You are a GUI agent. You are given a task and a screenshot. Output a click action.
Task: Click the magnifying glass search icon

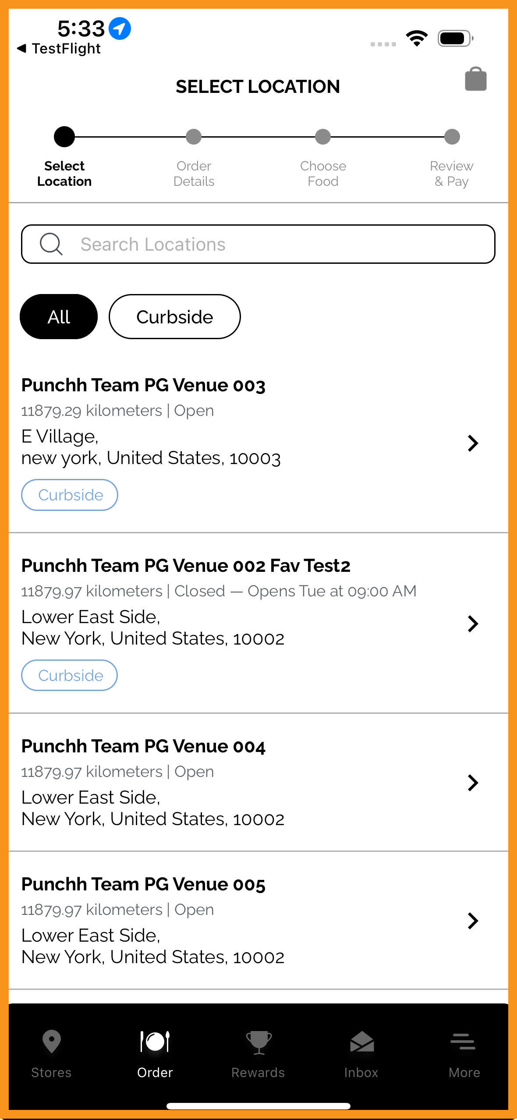[51, 244]
